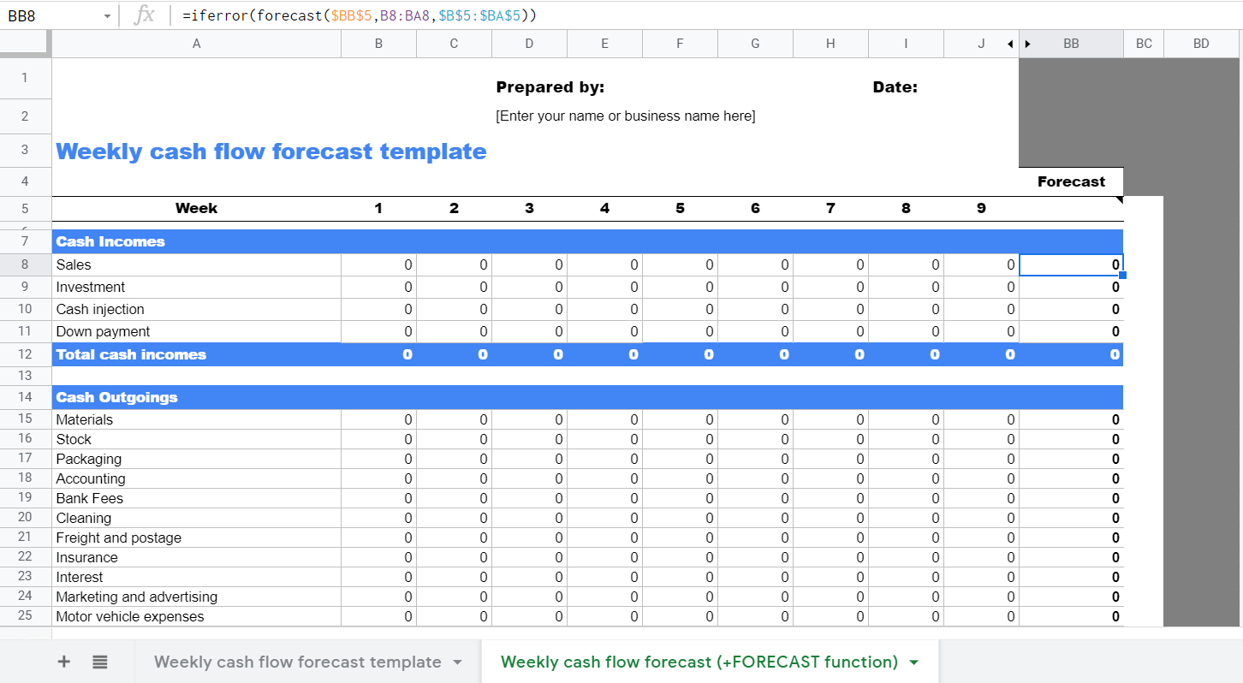Select the Sales forecast cell BB8
This screenshot has height=683, width=1243.
(x=1071, y=265)
